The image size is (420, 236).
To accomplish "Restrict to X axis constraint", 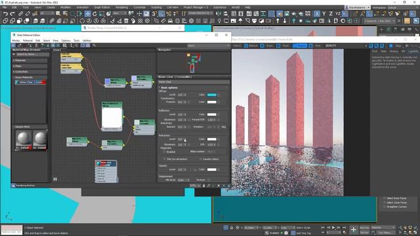I will 317,14.
